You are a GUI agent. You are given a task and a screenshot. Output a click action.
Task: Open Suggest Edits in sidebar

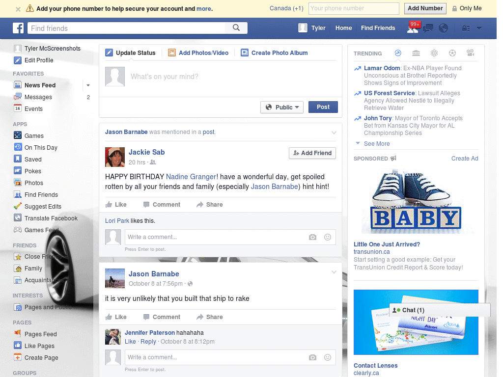(x=37, y=207)
